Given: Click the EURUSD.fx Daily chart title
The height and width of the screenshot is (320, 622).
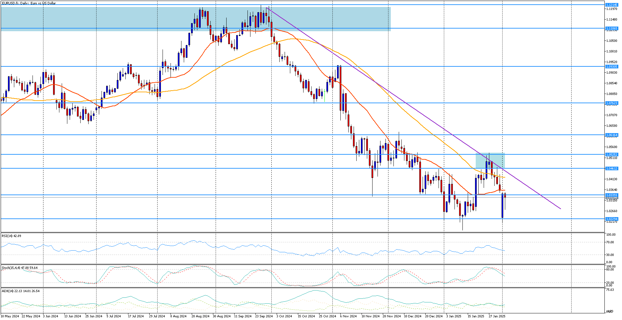Looking at the screenshot, I should tap(29, 3).
